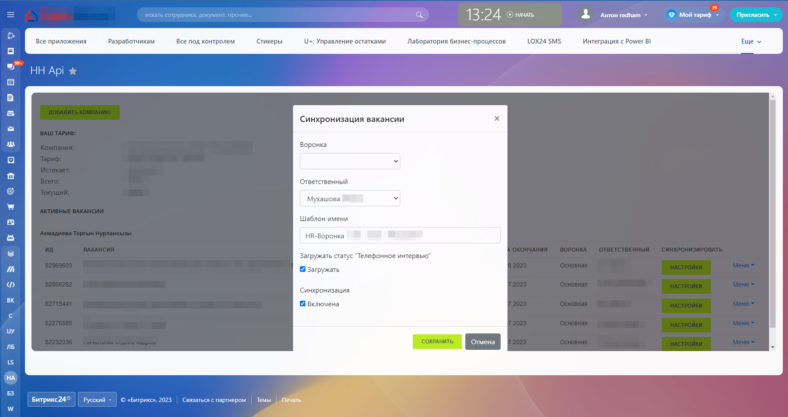Click the robot icon in sidebar
788x417 pixels.
(11, 238)
